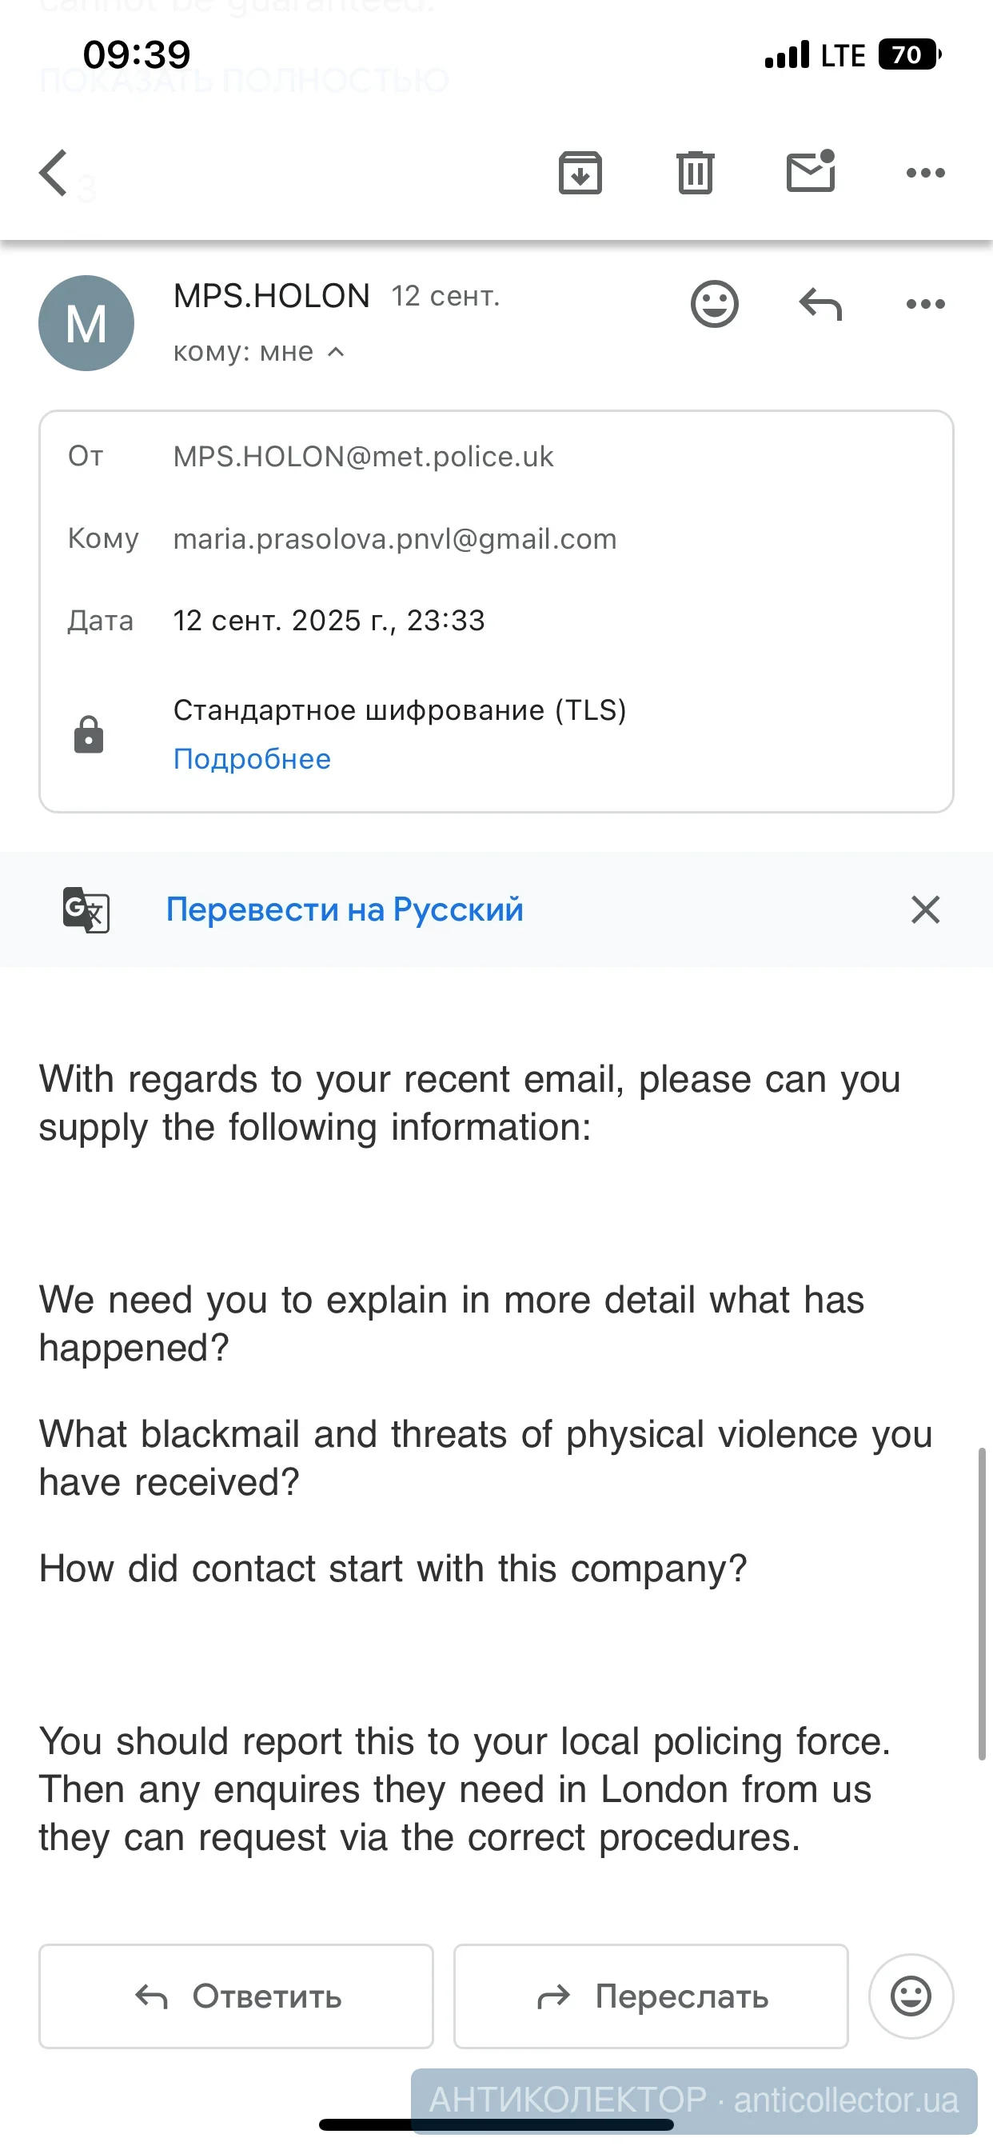The width and height of the screenshot is (993, 2150).
Task: Tap the vertical scrollbar on right edge
Action: (981, 1602)
